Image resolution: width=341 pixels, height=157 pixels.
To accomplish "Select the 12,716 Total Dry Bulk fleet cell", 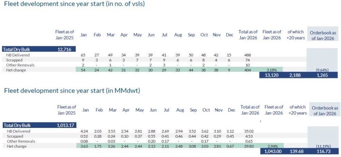I will click(x=64, y=49).
